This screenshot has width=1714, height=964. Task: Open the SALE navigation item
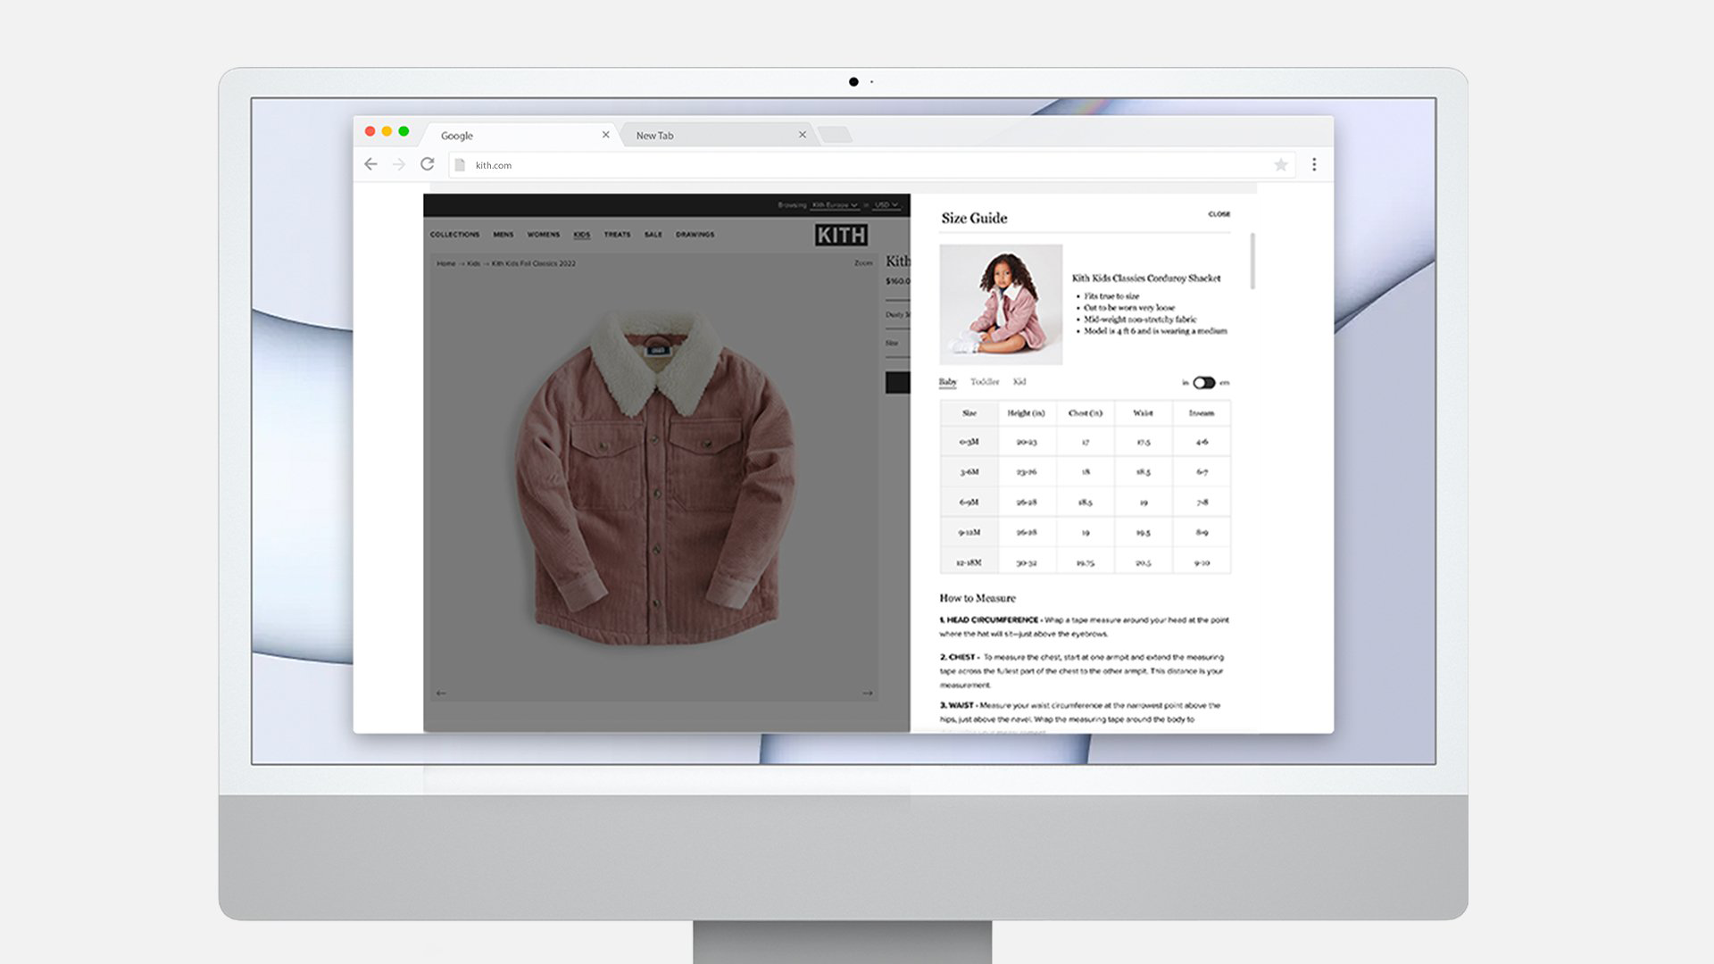click(x=653, y=235)
